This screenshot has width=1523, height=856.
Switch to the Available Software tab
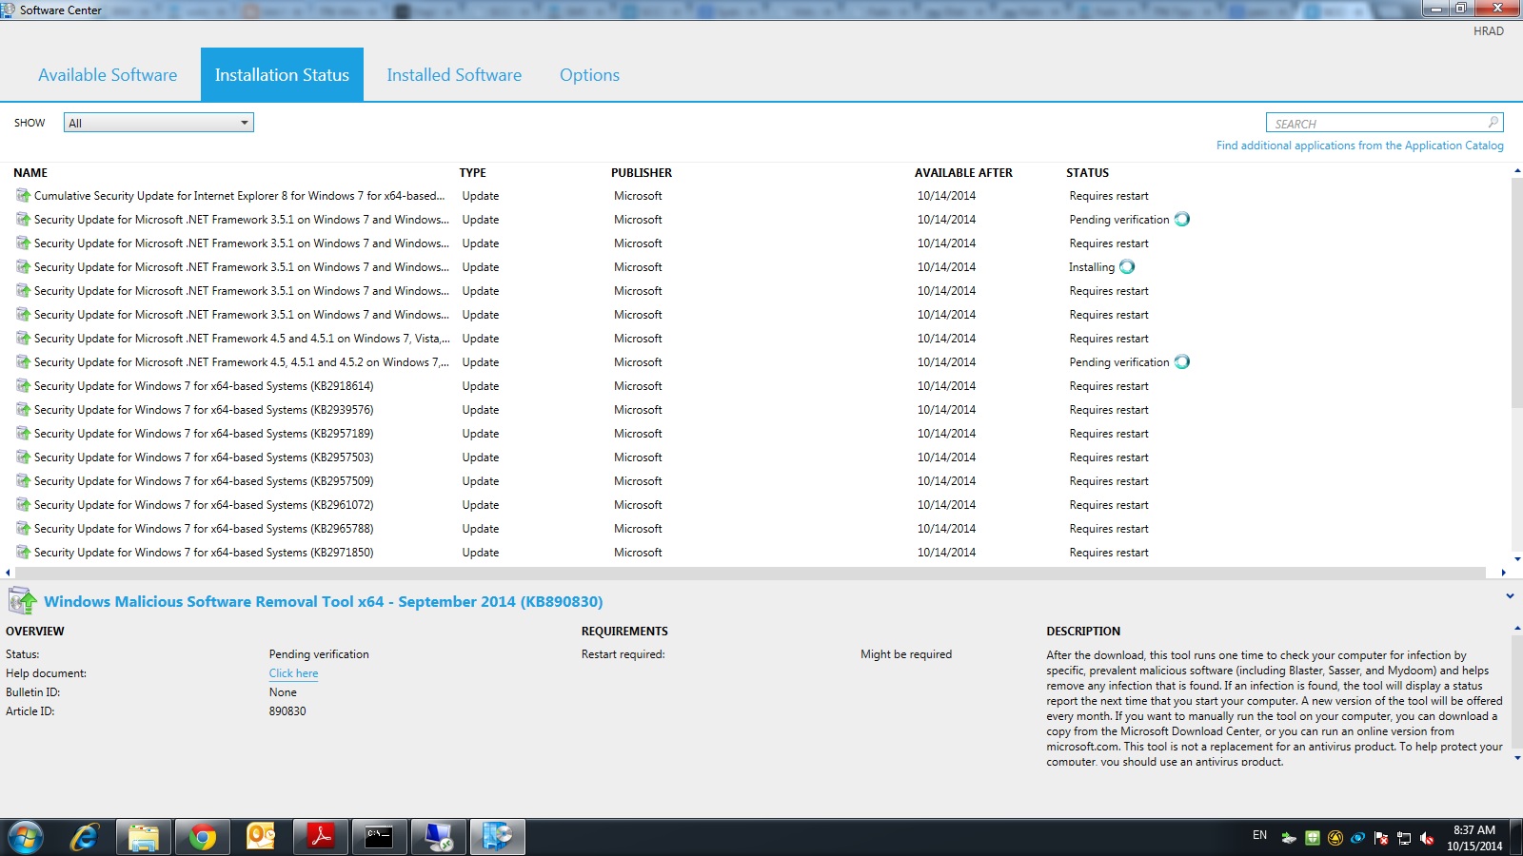(x=108, y=75)
